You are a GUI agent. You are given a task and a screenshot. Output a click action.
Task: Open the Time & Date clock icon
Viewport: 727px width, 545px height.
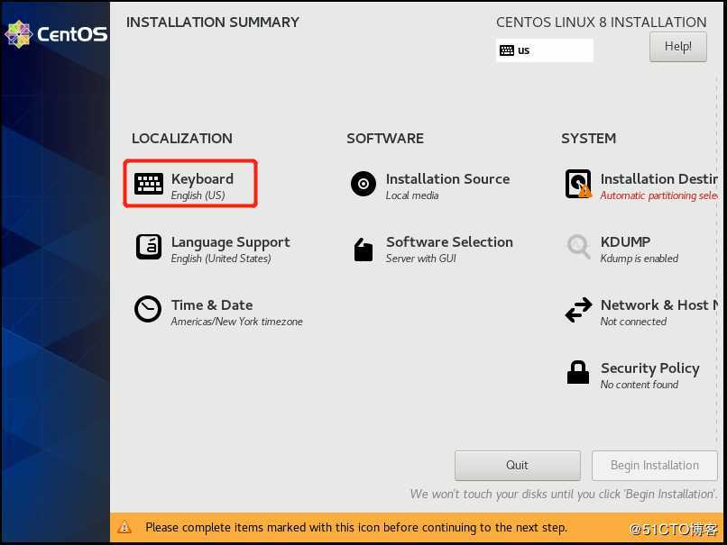click(x=148, y=309)
